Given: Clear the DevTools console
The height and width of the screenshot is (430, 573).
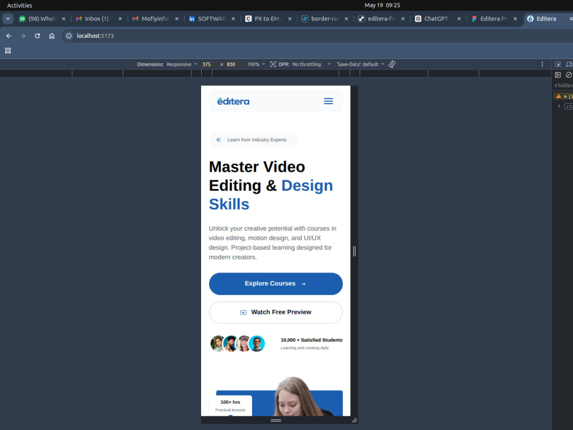Looking at the screenshot, I should pos(569,75).
